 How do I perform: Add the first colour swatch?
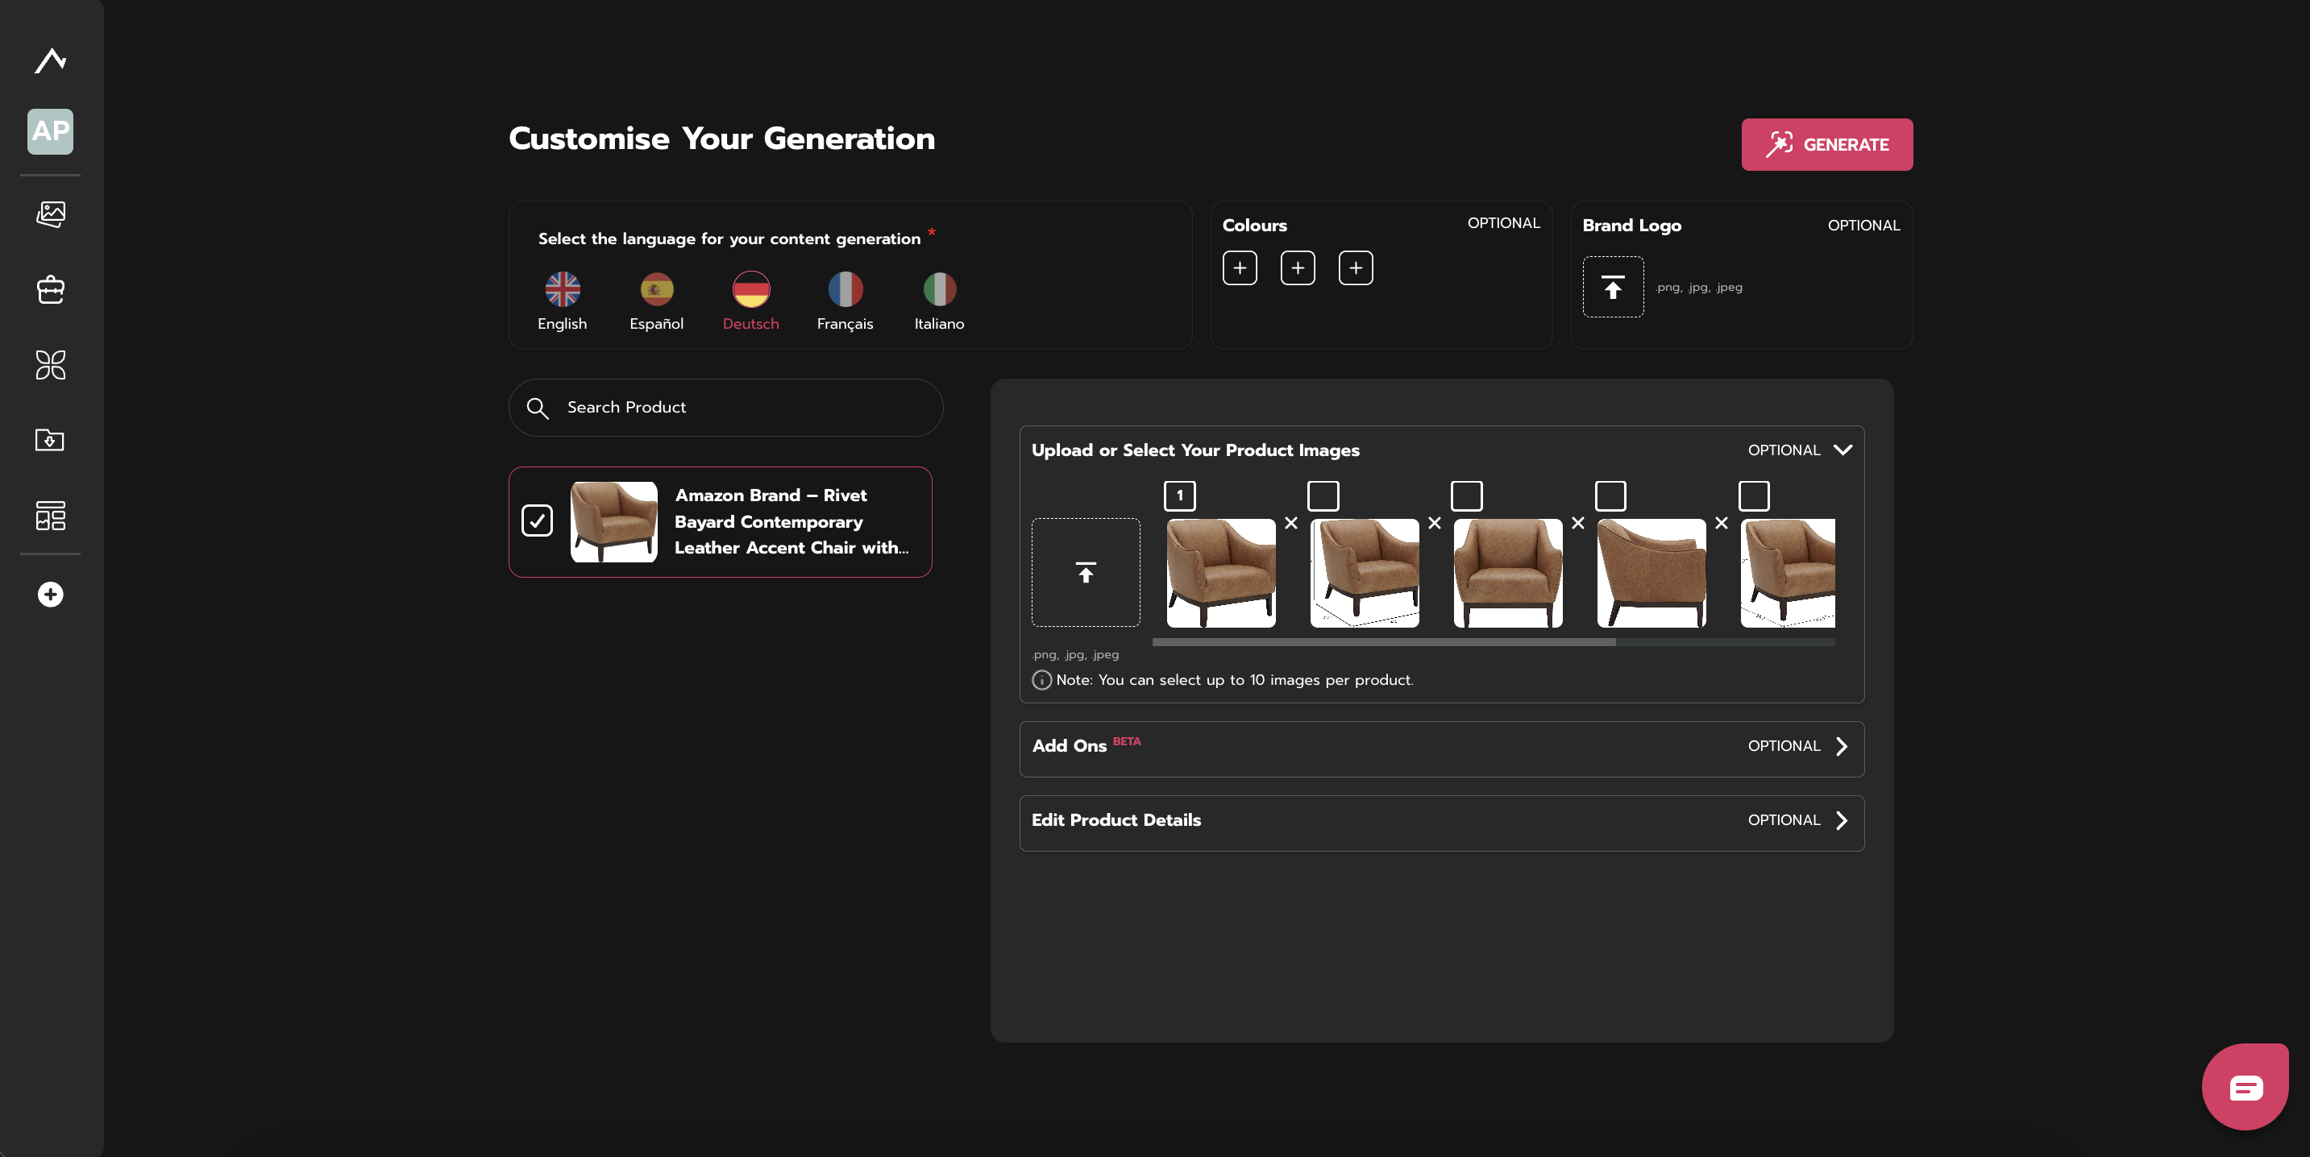1240,268
